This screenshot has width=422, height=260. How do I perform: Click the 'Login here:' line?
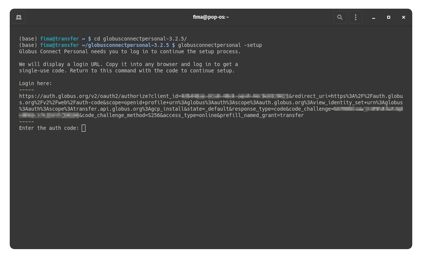click(x=36, y=83)
